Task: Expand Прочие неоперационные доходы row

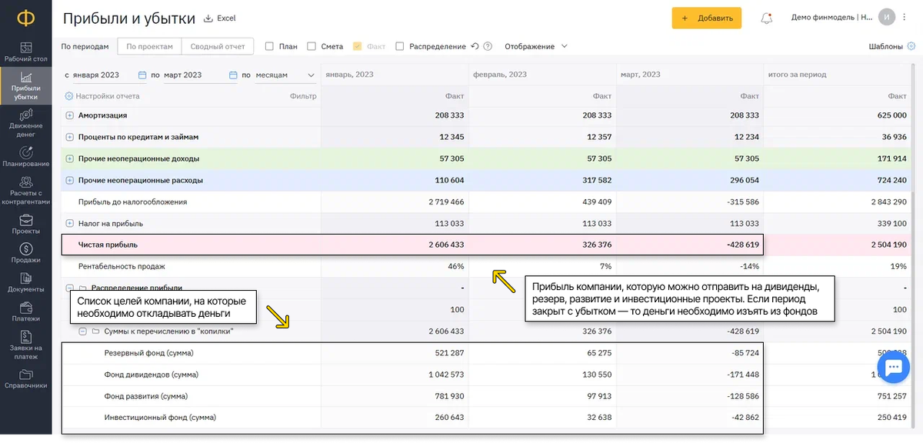Action: tap(69, 158)
